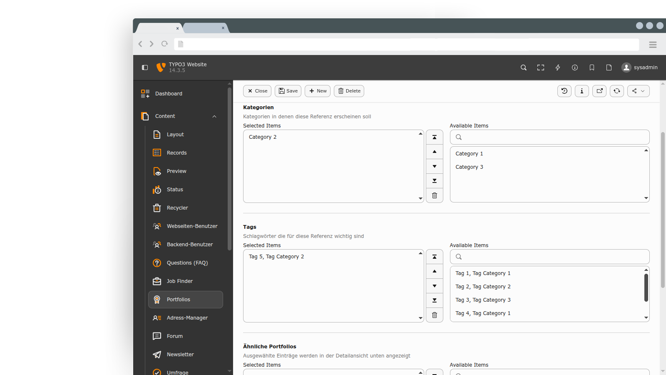Click the Tags available items list scrollbar
The width and height of the screenshot is (666, 375).
[x=646, y=287]
